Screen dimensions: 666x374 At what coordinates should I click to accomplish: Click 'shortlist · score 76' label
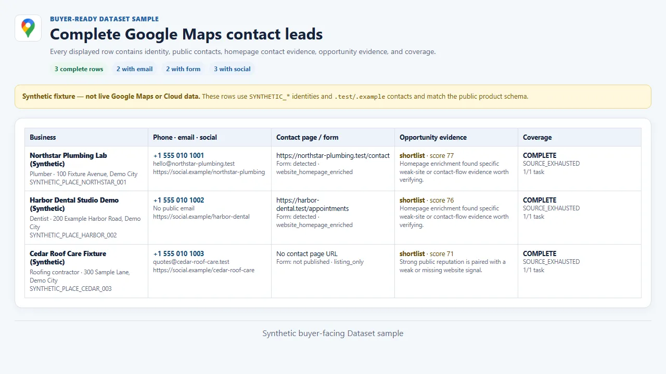pyautogui.click(x=427, y=200)
